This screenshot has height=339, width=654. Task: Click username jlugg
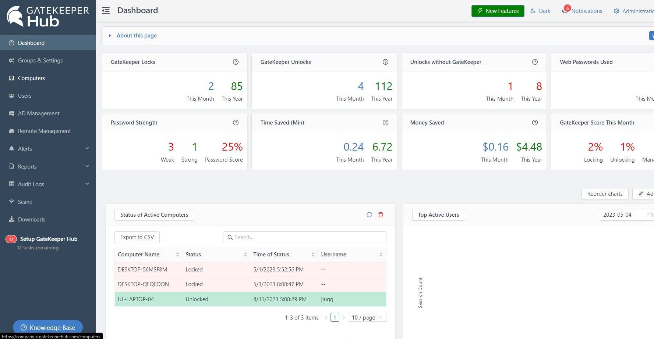click(327, 299)
